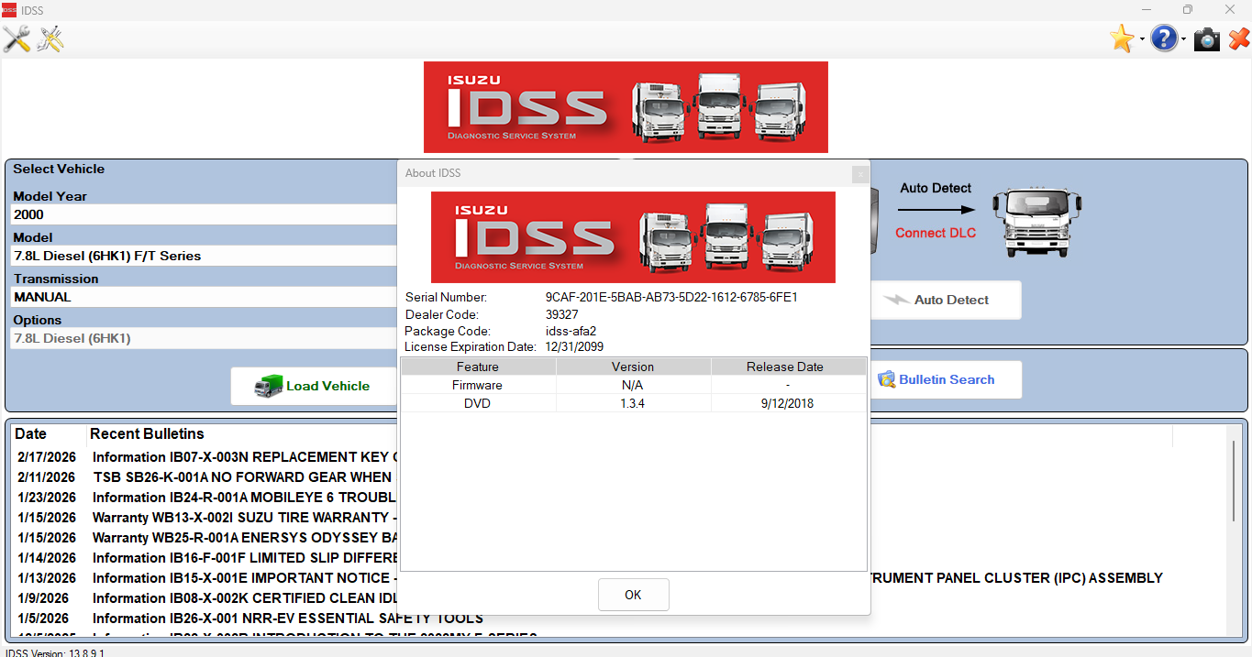Viewport: 1252px width, 657px height.
Task: Open the blue question mark help icon
Action: pyautogui.click(x=1164, y=38)
